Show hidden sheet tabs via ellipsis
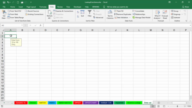 (12, 103)
